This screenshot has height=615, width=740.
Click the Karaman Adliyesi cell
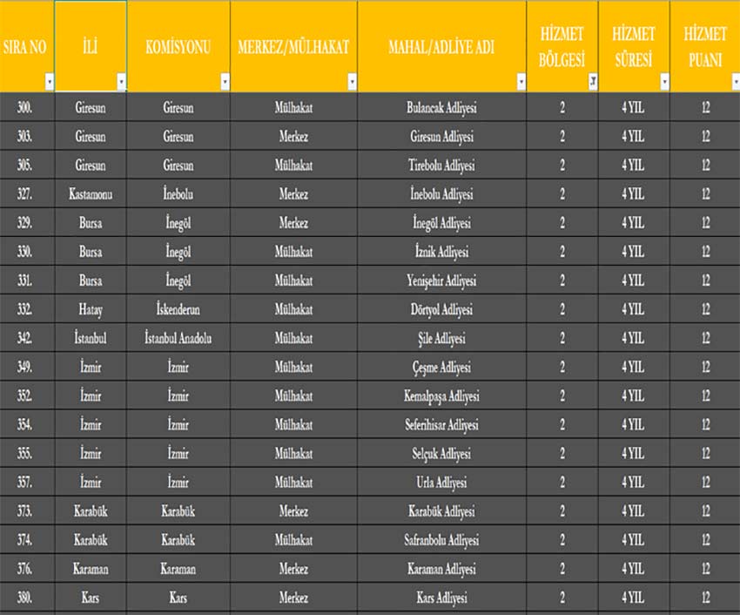[441, 569]
